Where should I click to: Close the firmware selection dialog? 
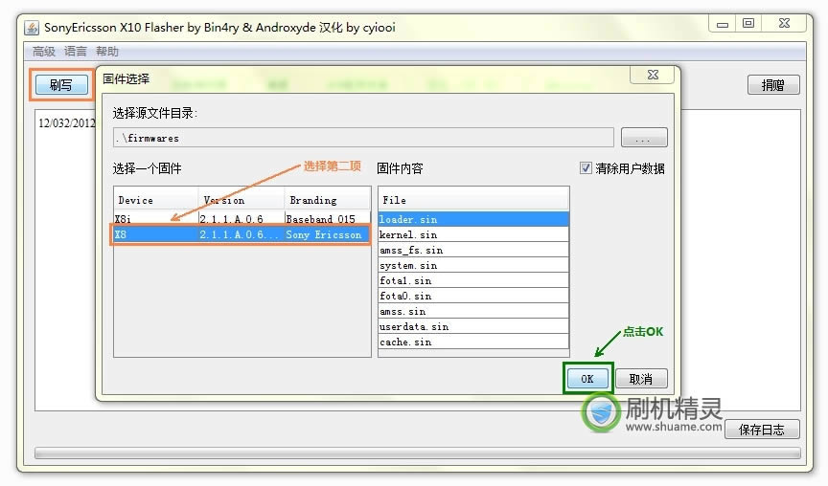pyautogui.click(x=653, y=75)
